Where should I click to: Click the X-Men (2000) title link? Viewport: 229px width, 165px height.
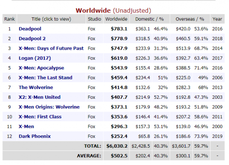pos(26,127)
